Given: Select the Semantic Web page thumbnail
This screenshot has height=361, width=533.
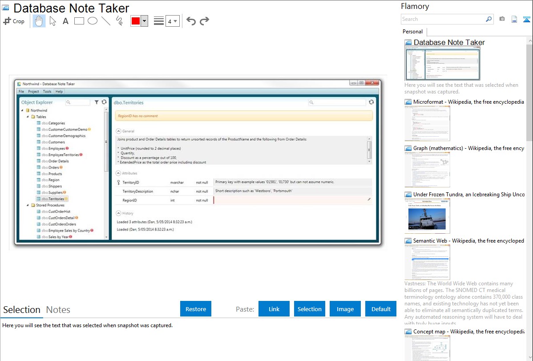Looking at the screenshot, I should [427, 262].
